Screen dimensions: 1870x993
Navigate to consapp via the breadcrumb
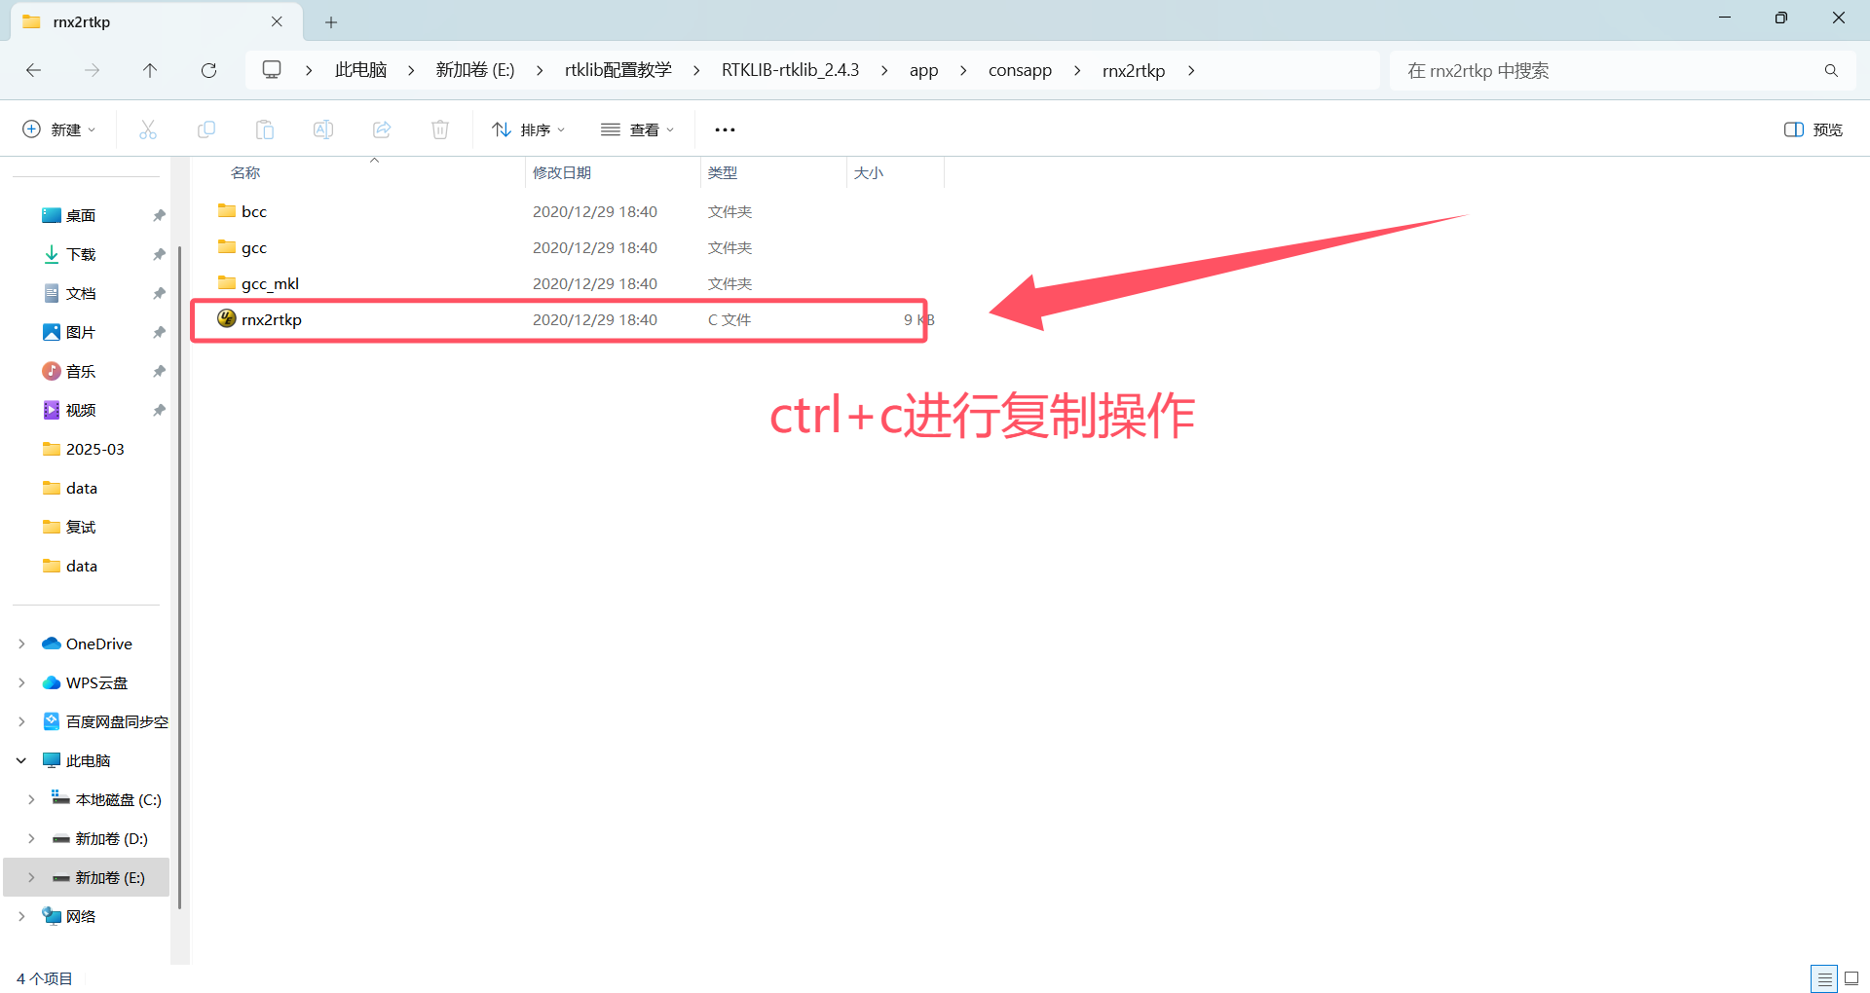[1020, 70]
